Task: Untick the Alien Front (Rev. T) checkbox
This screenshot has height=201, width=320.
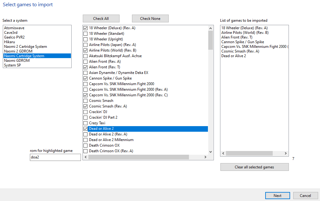Action: coord(86,67)
